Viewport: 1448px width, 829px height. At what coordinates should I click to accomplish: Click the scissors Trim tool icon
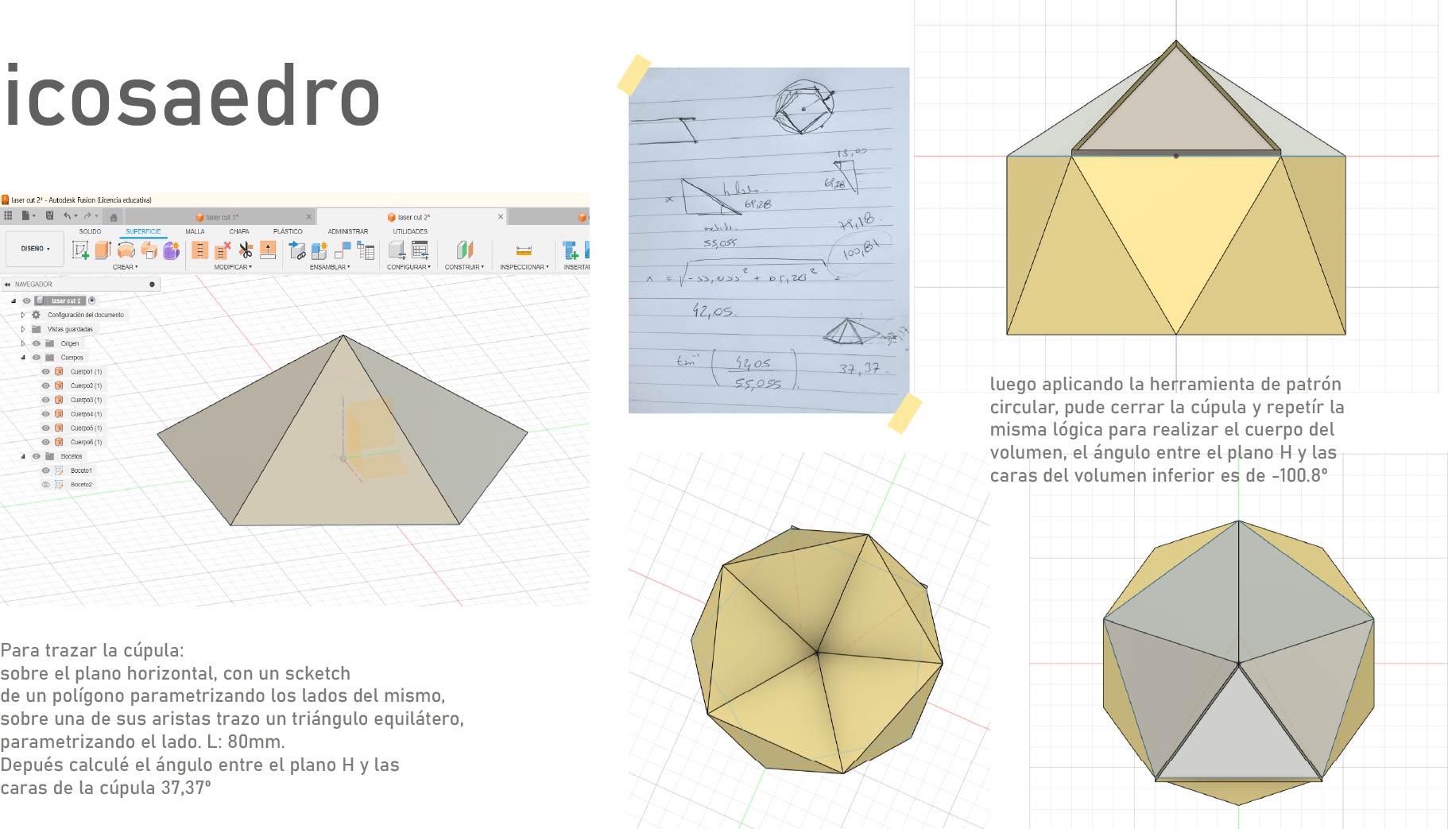(246, 250)
